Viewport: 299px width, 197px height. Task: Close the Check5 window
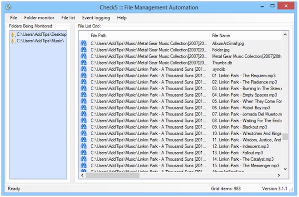click(x=286, y=6)
